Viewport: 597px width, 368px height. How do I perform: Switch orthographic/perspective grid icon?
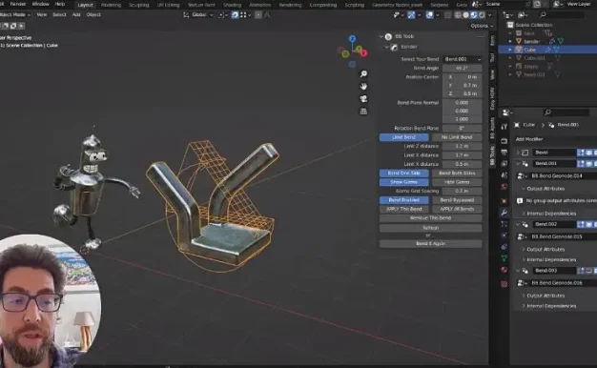pos(363,112)
